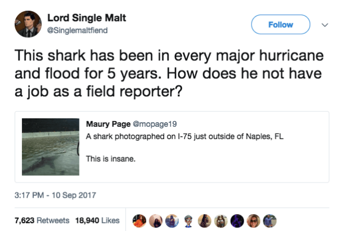Image resolution: width=353 pixels, height=231 pixels.
Task: Click the second liker avatar in the row
Action: [156, 220]
